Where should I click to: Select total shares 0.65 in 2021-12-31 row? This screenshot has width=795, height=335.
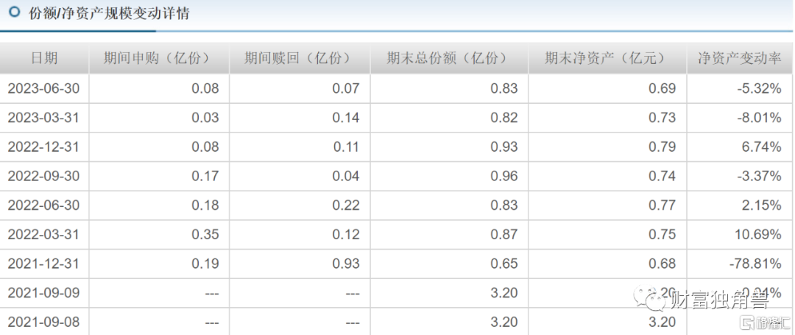504,264
